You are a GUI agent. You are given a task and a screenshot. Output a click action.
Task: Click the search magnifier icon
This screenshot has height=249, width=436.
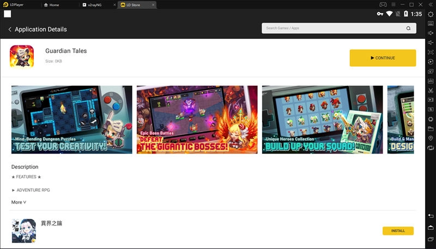[x=408, y=28]
